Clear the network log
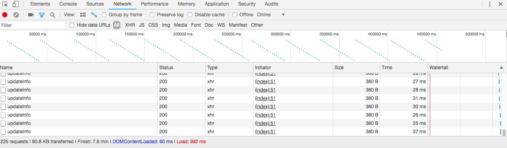This screenshot has width=507, height=148. pos(16,15)
